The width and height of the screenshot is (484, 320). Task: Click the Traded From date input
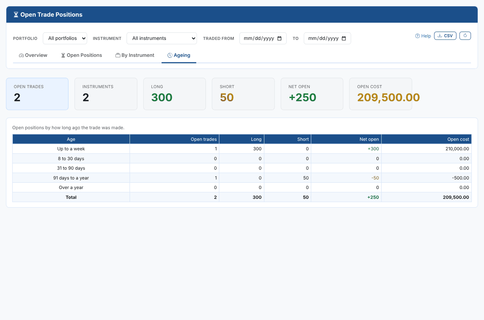click(263, 38)
